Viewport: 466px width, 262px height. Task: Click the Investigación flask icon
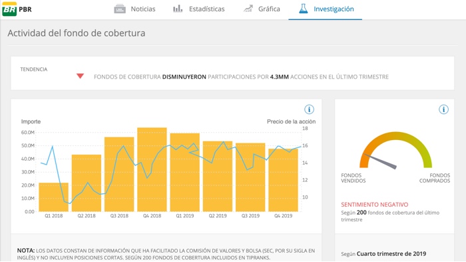coord(303,9)
